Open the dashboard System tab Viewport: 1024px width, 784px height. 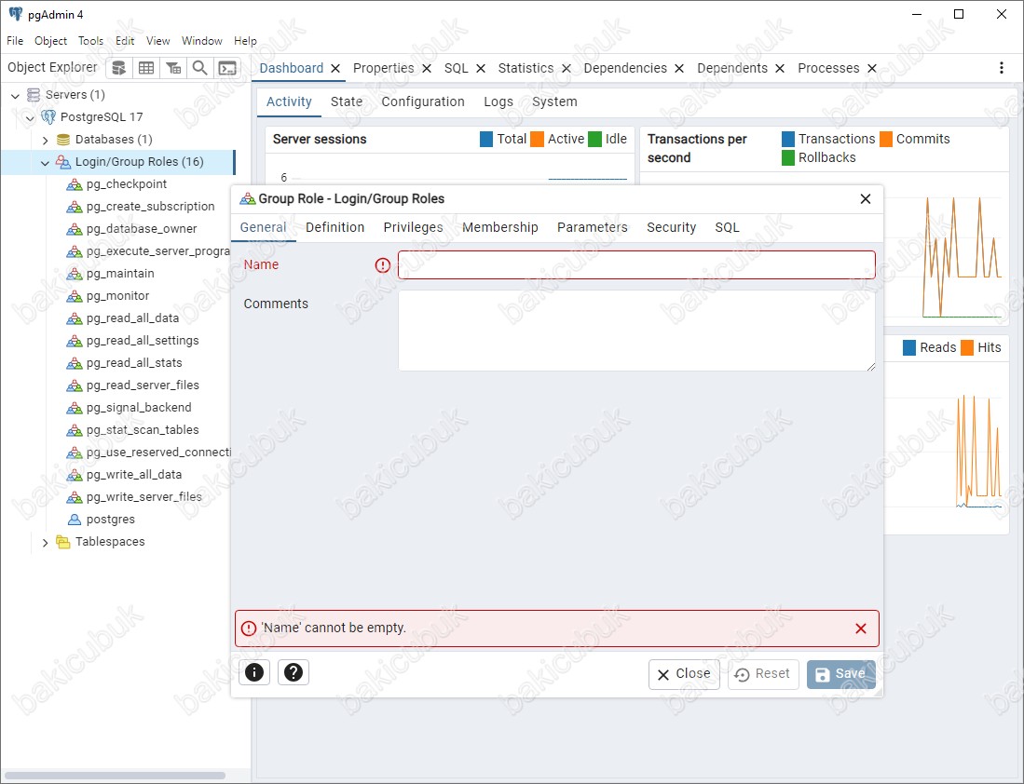point(554,101)
